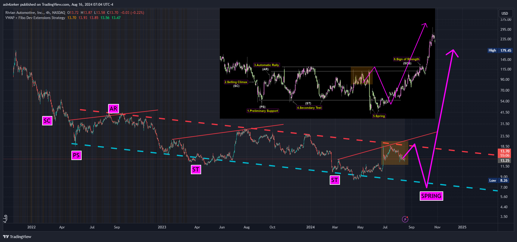Click the 1.Preliminary Support label in inset image

(263, 111)
